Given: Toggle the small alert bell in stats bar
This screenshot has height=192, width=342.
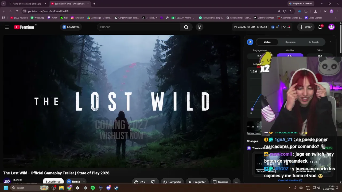Looking at the screenshot, I should [x=289, y=27].
